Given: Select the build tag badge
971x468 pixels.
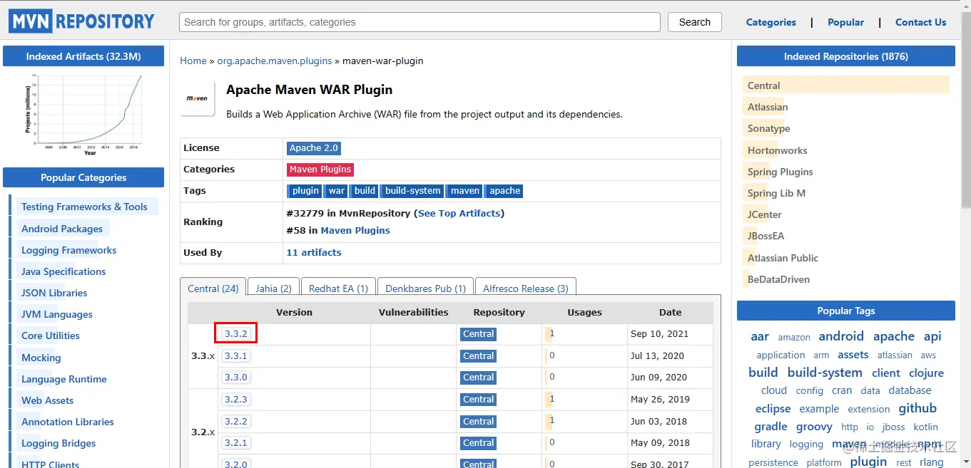Looking at the screenshot, I should pos(365,191).
